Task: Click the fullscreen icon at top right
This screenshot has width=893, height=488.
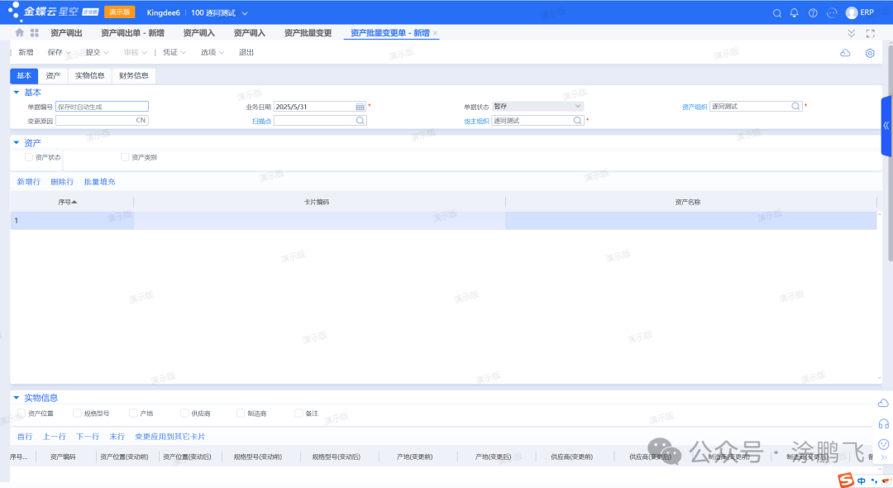Action: [870, 33]
